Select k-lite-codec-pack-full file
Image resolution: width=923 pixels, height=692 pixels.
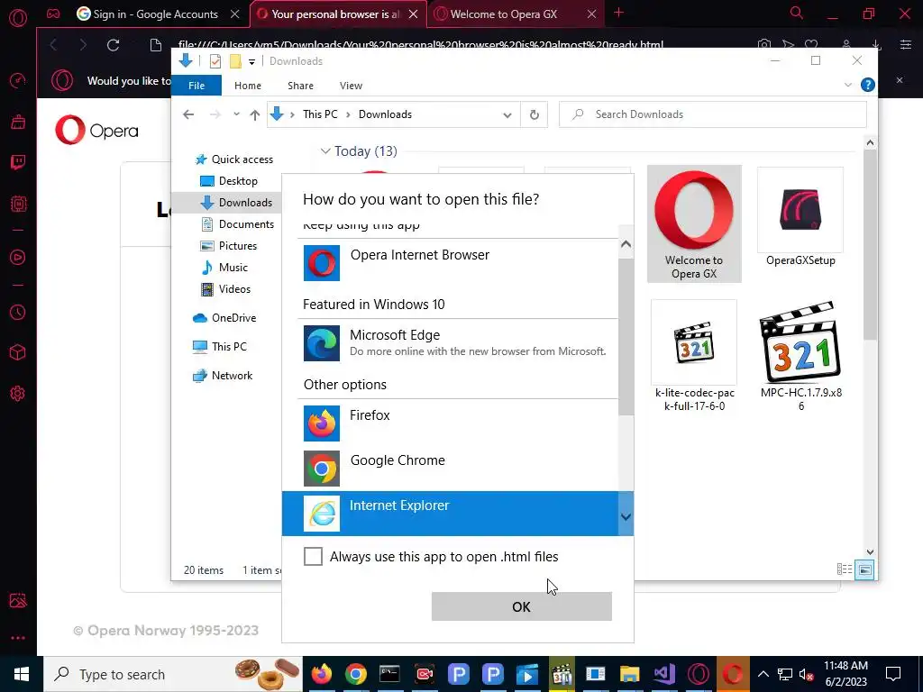click(x=694, y=356)
